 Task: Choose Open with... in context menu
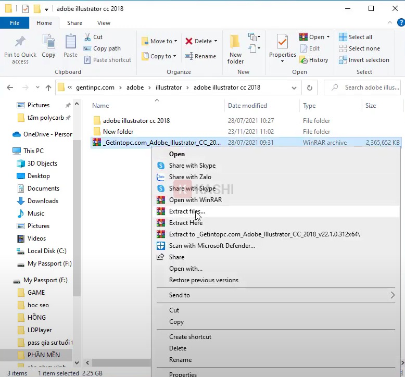(x=186, y=269)
